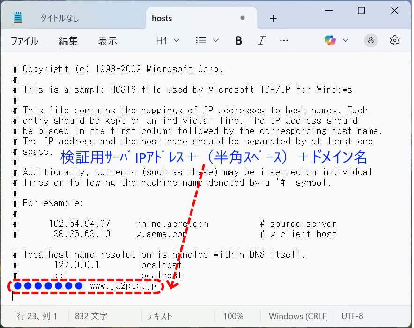Screen dimensions: 414x328
Task: Click the Windows (CRLF) status item
Action: [x=297, y=316]
